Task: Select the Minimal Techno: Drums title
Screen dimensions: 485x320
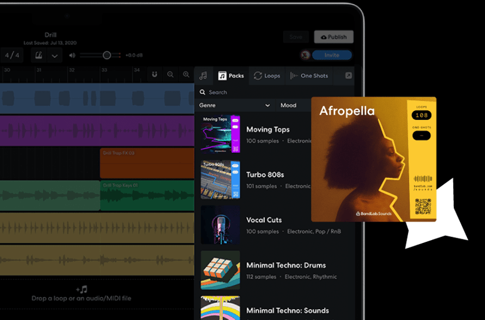Action: pyautogui.click(x=286, y=265)
